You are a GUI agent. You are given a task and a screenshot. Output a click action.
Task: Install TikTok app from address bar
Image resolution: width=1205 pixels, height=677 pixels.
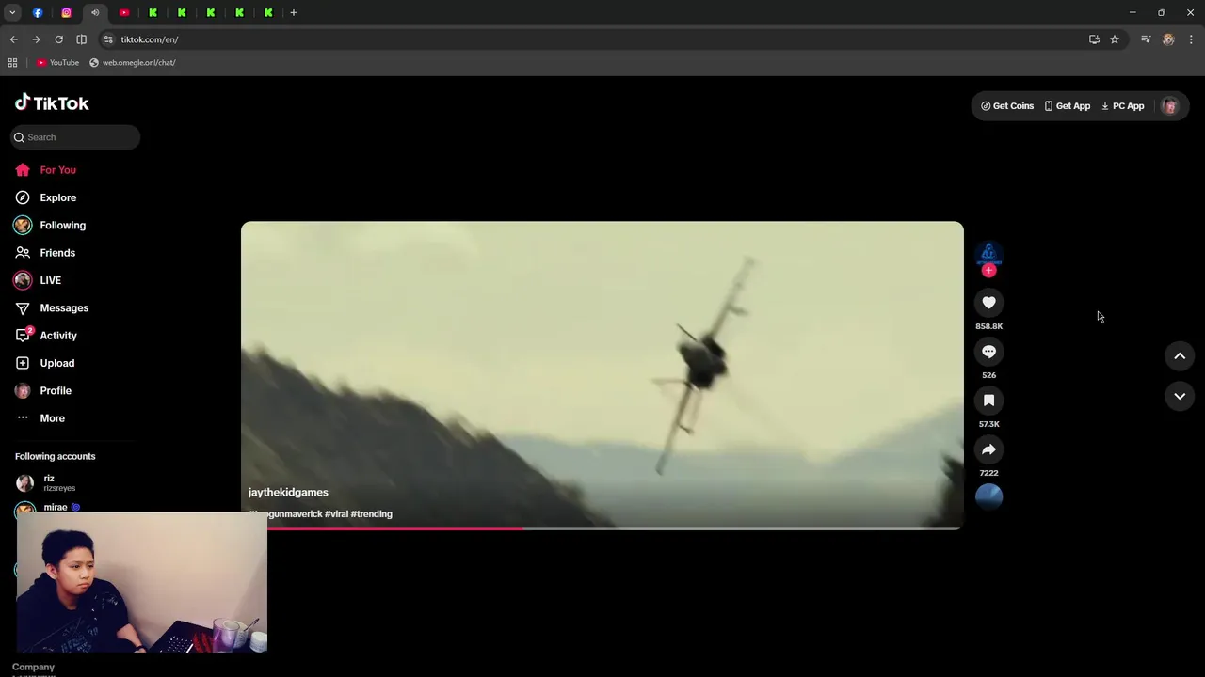tap(1094, 39)
